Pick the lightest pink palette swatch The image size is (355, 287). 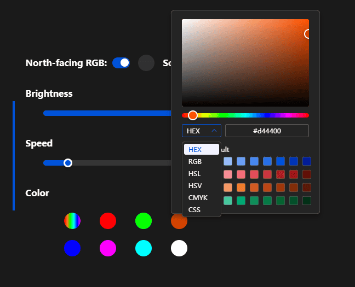[228, 174]
